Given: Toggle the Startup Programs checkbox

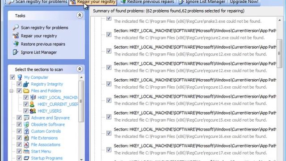Looking at the screenshot, I should coord(19,158).
